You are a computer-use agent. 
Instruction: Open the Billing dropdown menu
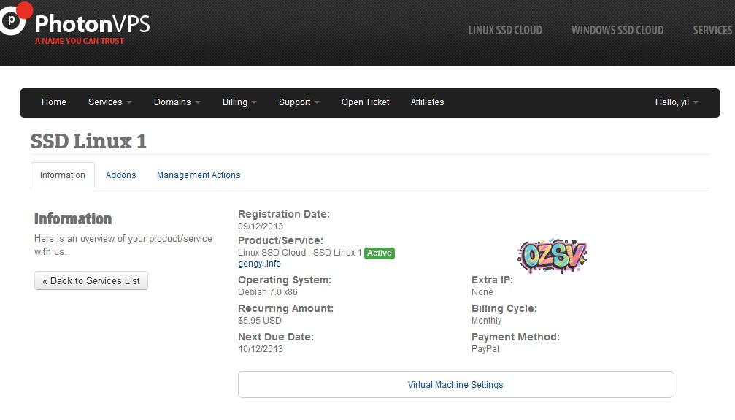(x=239, y=102)
